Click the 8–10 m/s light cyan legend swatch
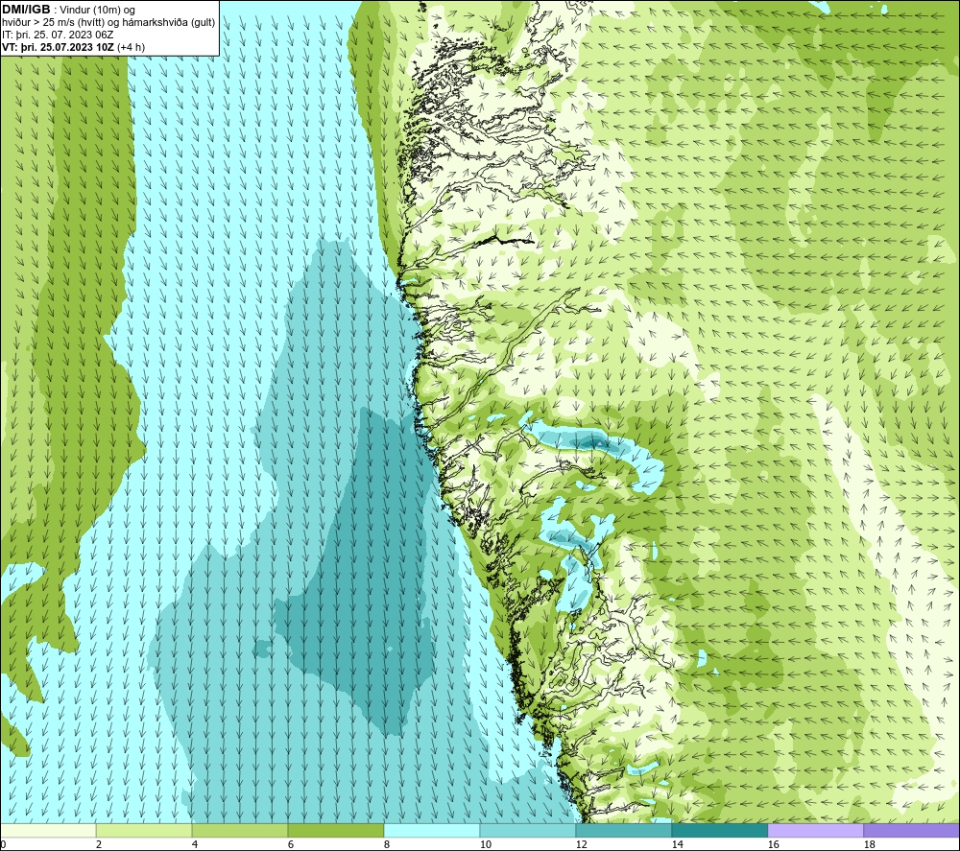The image size is (960, 851). tap(432, 830)
